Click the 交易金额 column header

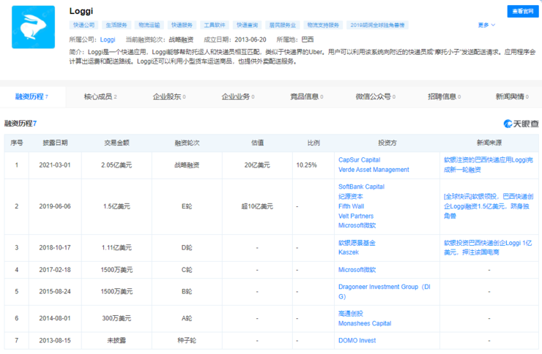click(x=116, y=143)
